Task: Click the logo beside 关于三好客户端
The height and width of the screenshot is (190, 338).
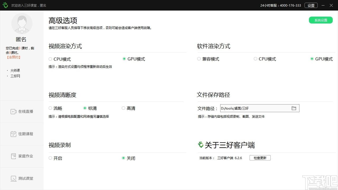Action: click(x=201, y=145)
